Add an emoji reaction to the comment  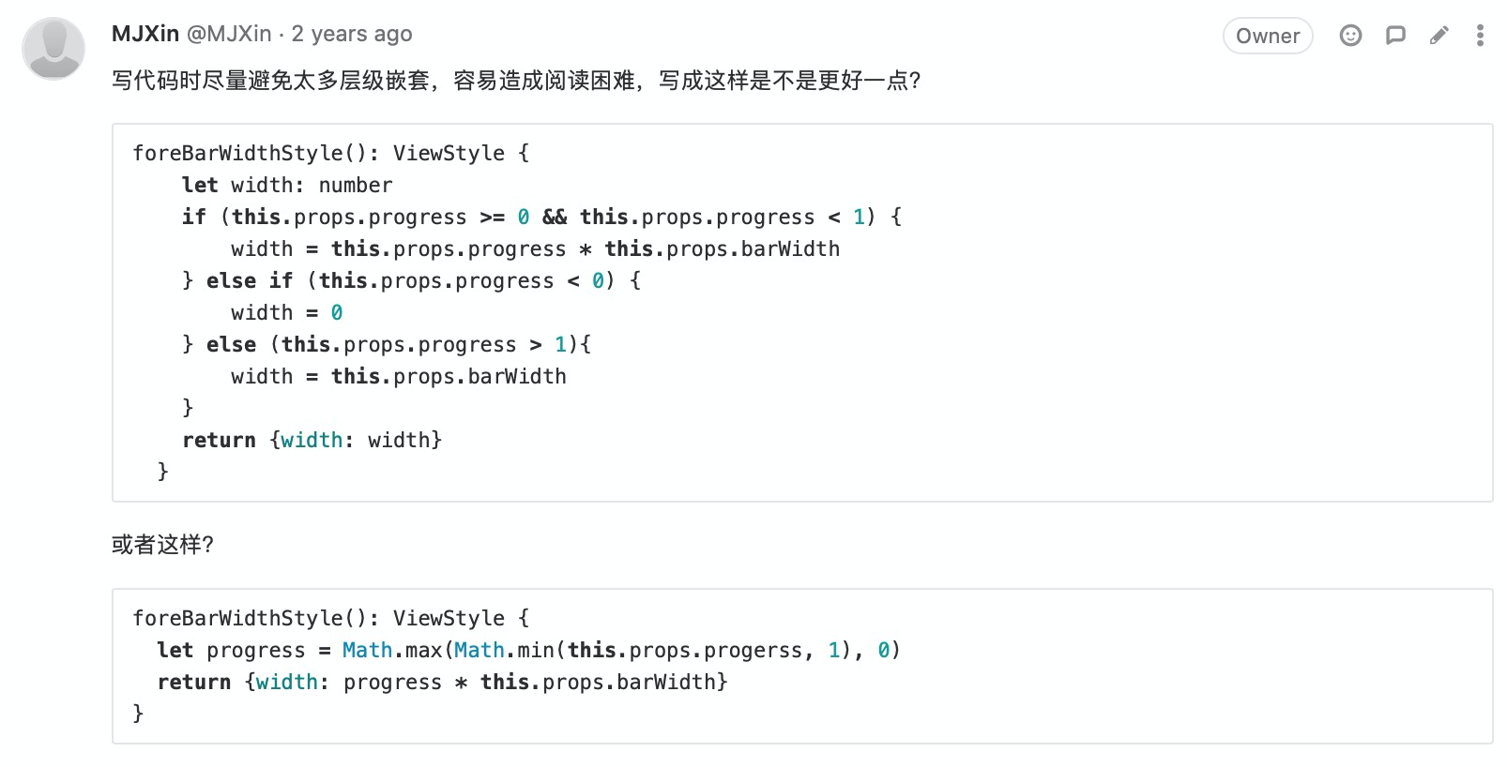(1350, 36)
